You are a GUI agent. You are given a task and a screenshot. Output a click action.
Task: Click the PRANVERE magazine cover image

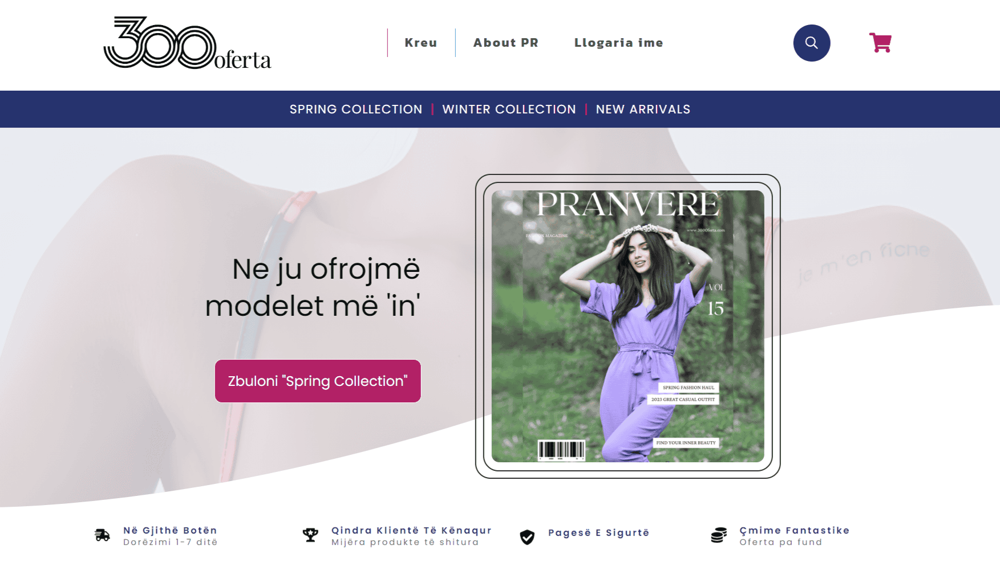[627, 326]
